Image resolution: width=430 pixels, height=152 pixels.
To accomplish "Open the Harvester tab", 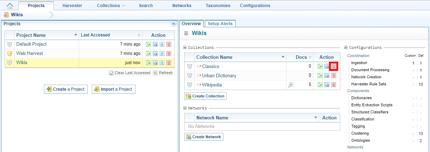I will (72, 6).
